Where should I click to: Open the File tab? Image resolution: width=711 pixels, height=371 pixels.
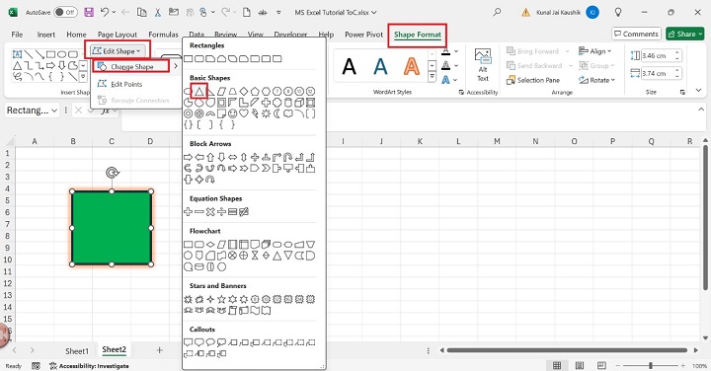pyautogui.click(x=17, y=35)
